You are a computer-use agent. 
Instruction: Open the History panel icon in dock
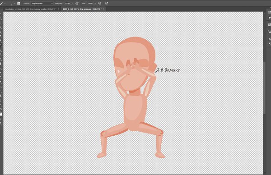pos(270,13)
